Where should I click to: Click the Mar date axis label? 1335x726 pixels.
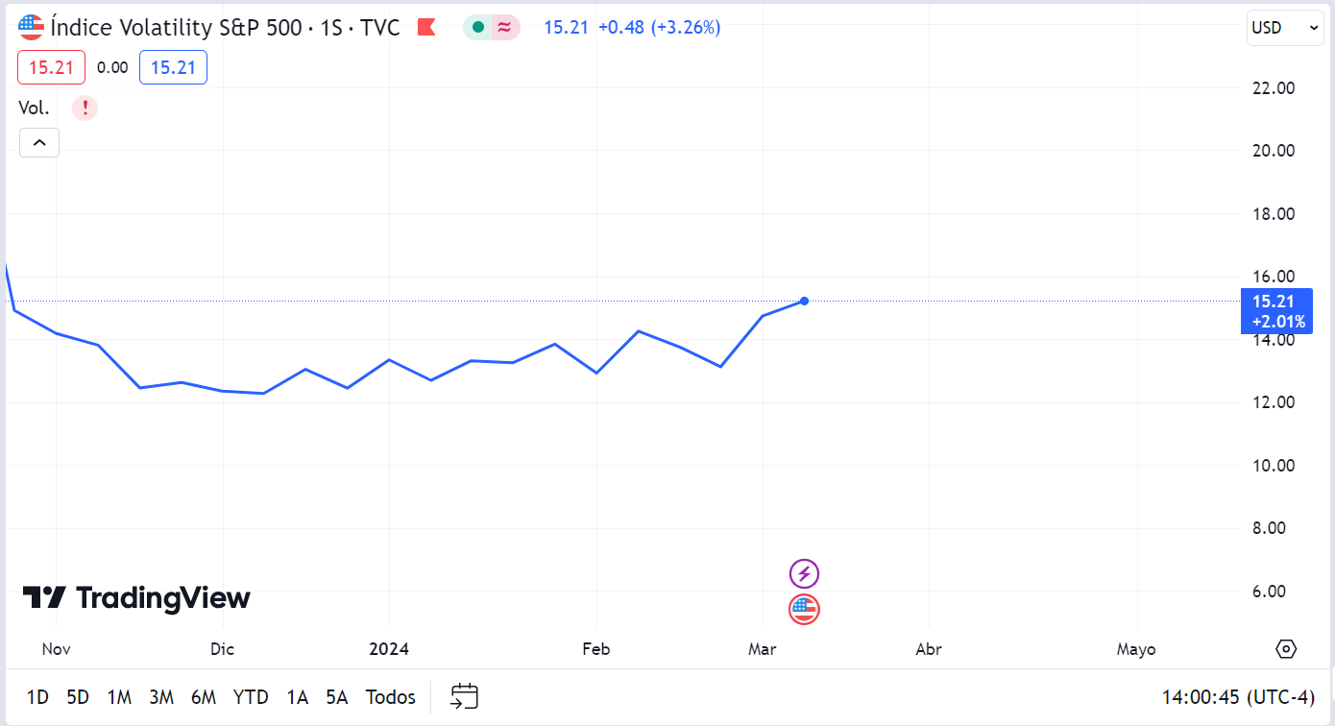pos(763,649)
